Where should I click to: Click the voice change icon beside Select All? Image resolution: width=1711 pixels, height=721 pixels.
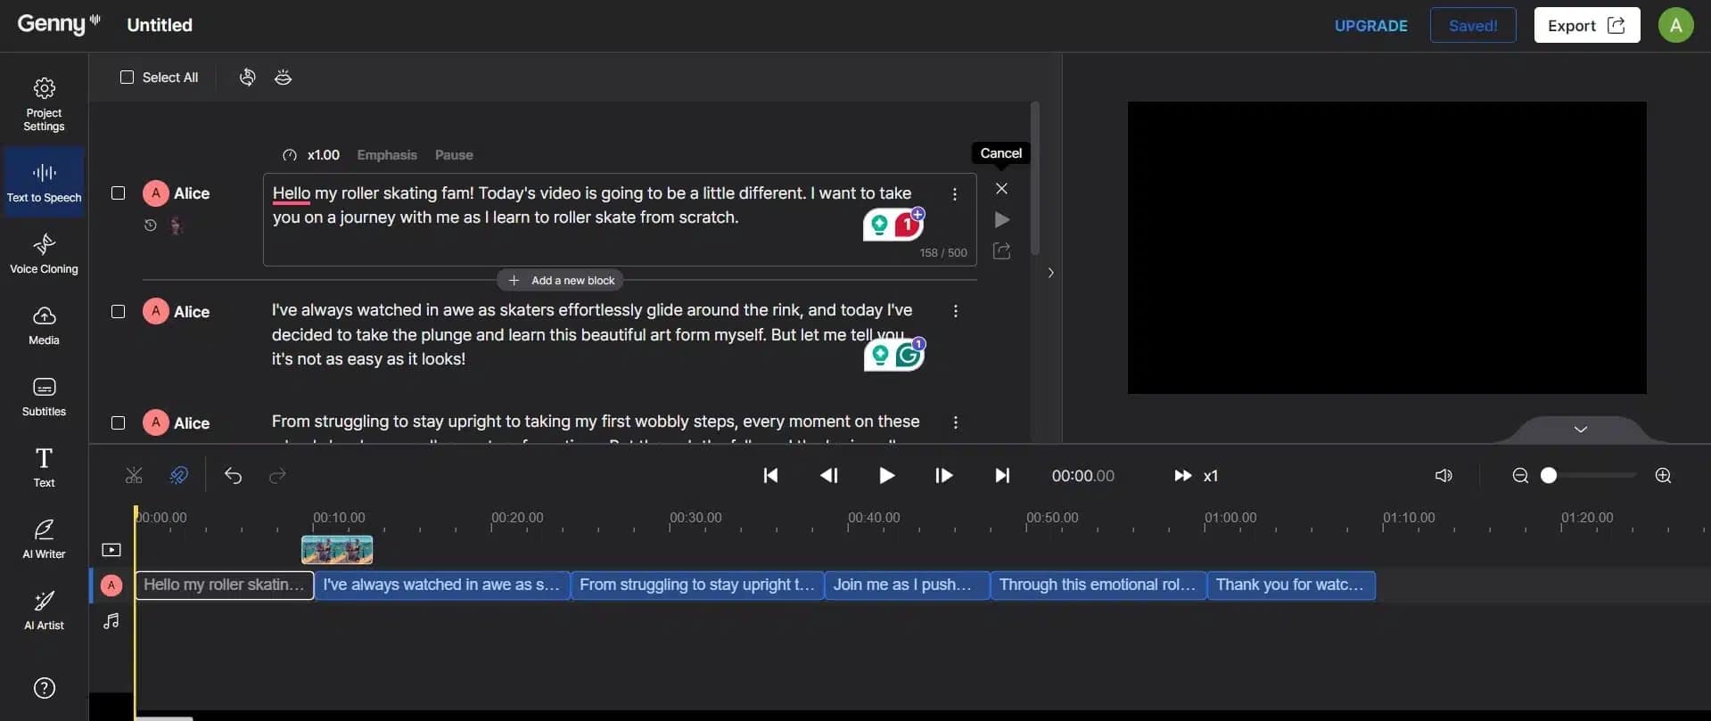[248, 78]
